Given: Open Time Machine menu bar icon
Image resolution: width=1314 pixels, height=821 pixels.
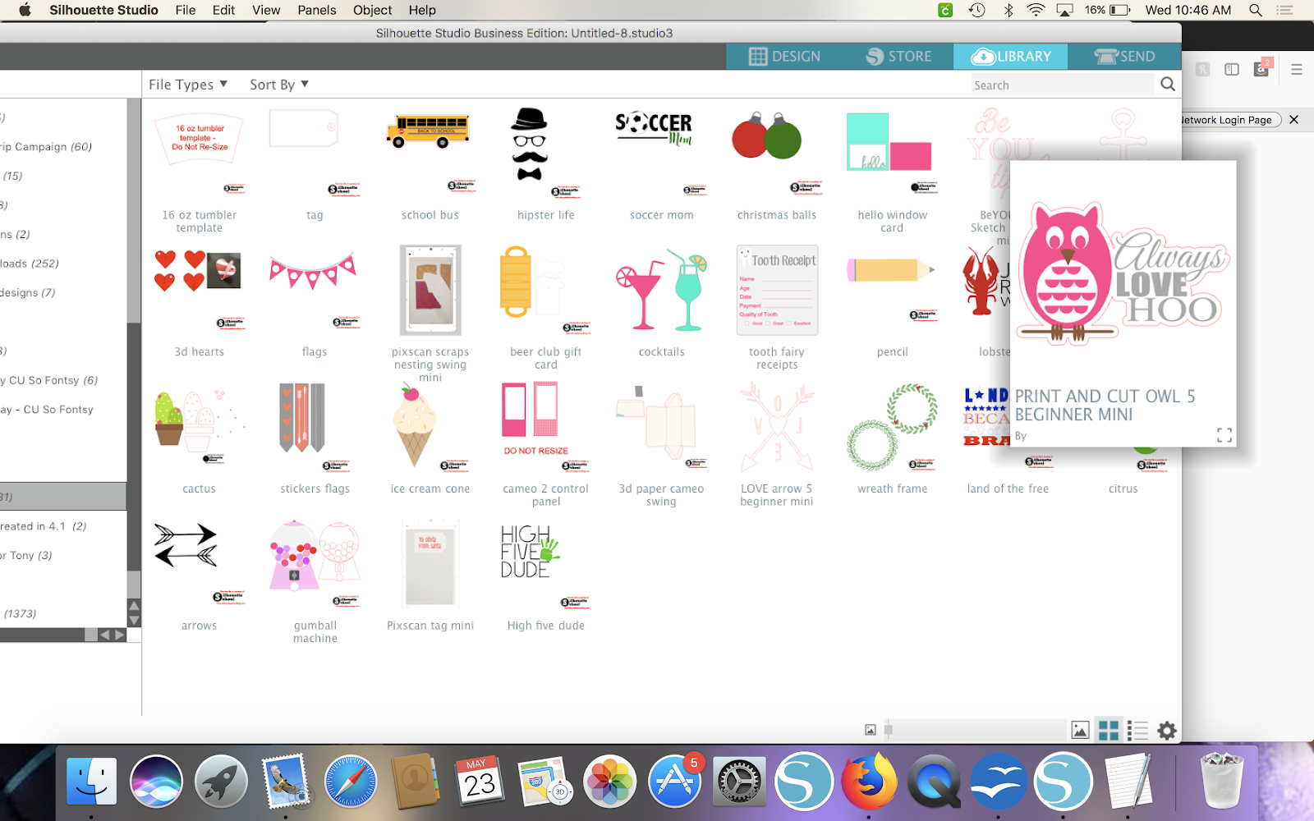Looking at the screenshot, I should [977, 10].
